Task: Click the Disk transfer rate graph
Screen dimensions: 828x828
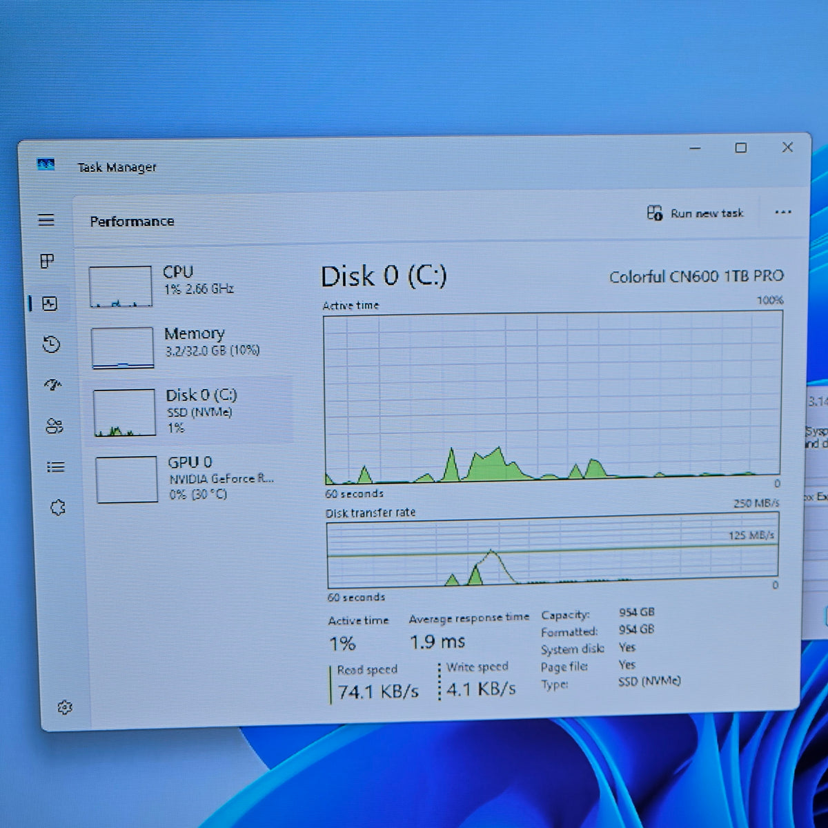Action: (x=552, y=550)
